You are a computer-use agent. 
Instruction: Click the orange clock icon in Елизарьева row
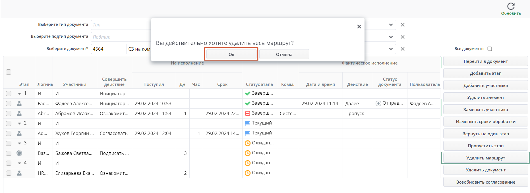[248, 173]
